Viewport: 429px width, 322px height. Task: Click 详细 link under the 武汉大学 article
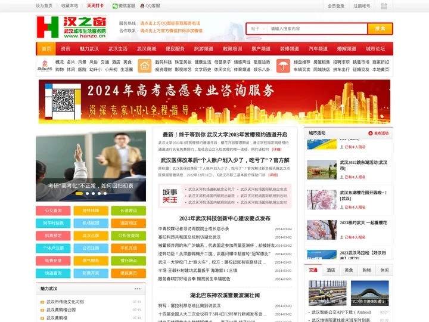[276, 149]
